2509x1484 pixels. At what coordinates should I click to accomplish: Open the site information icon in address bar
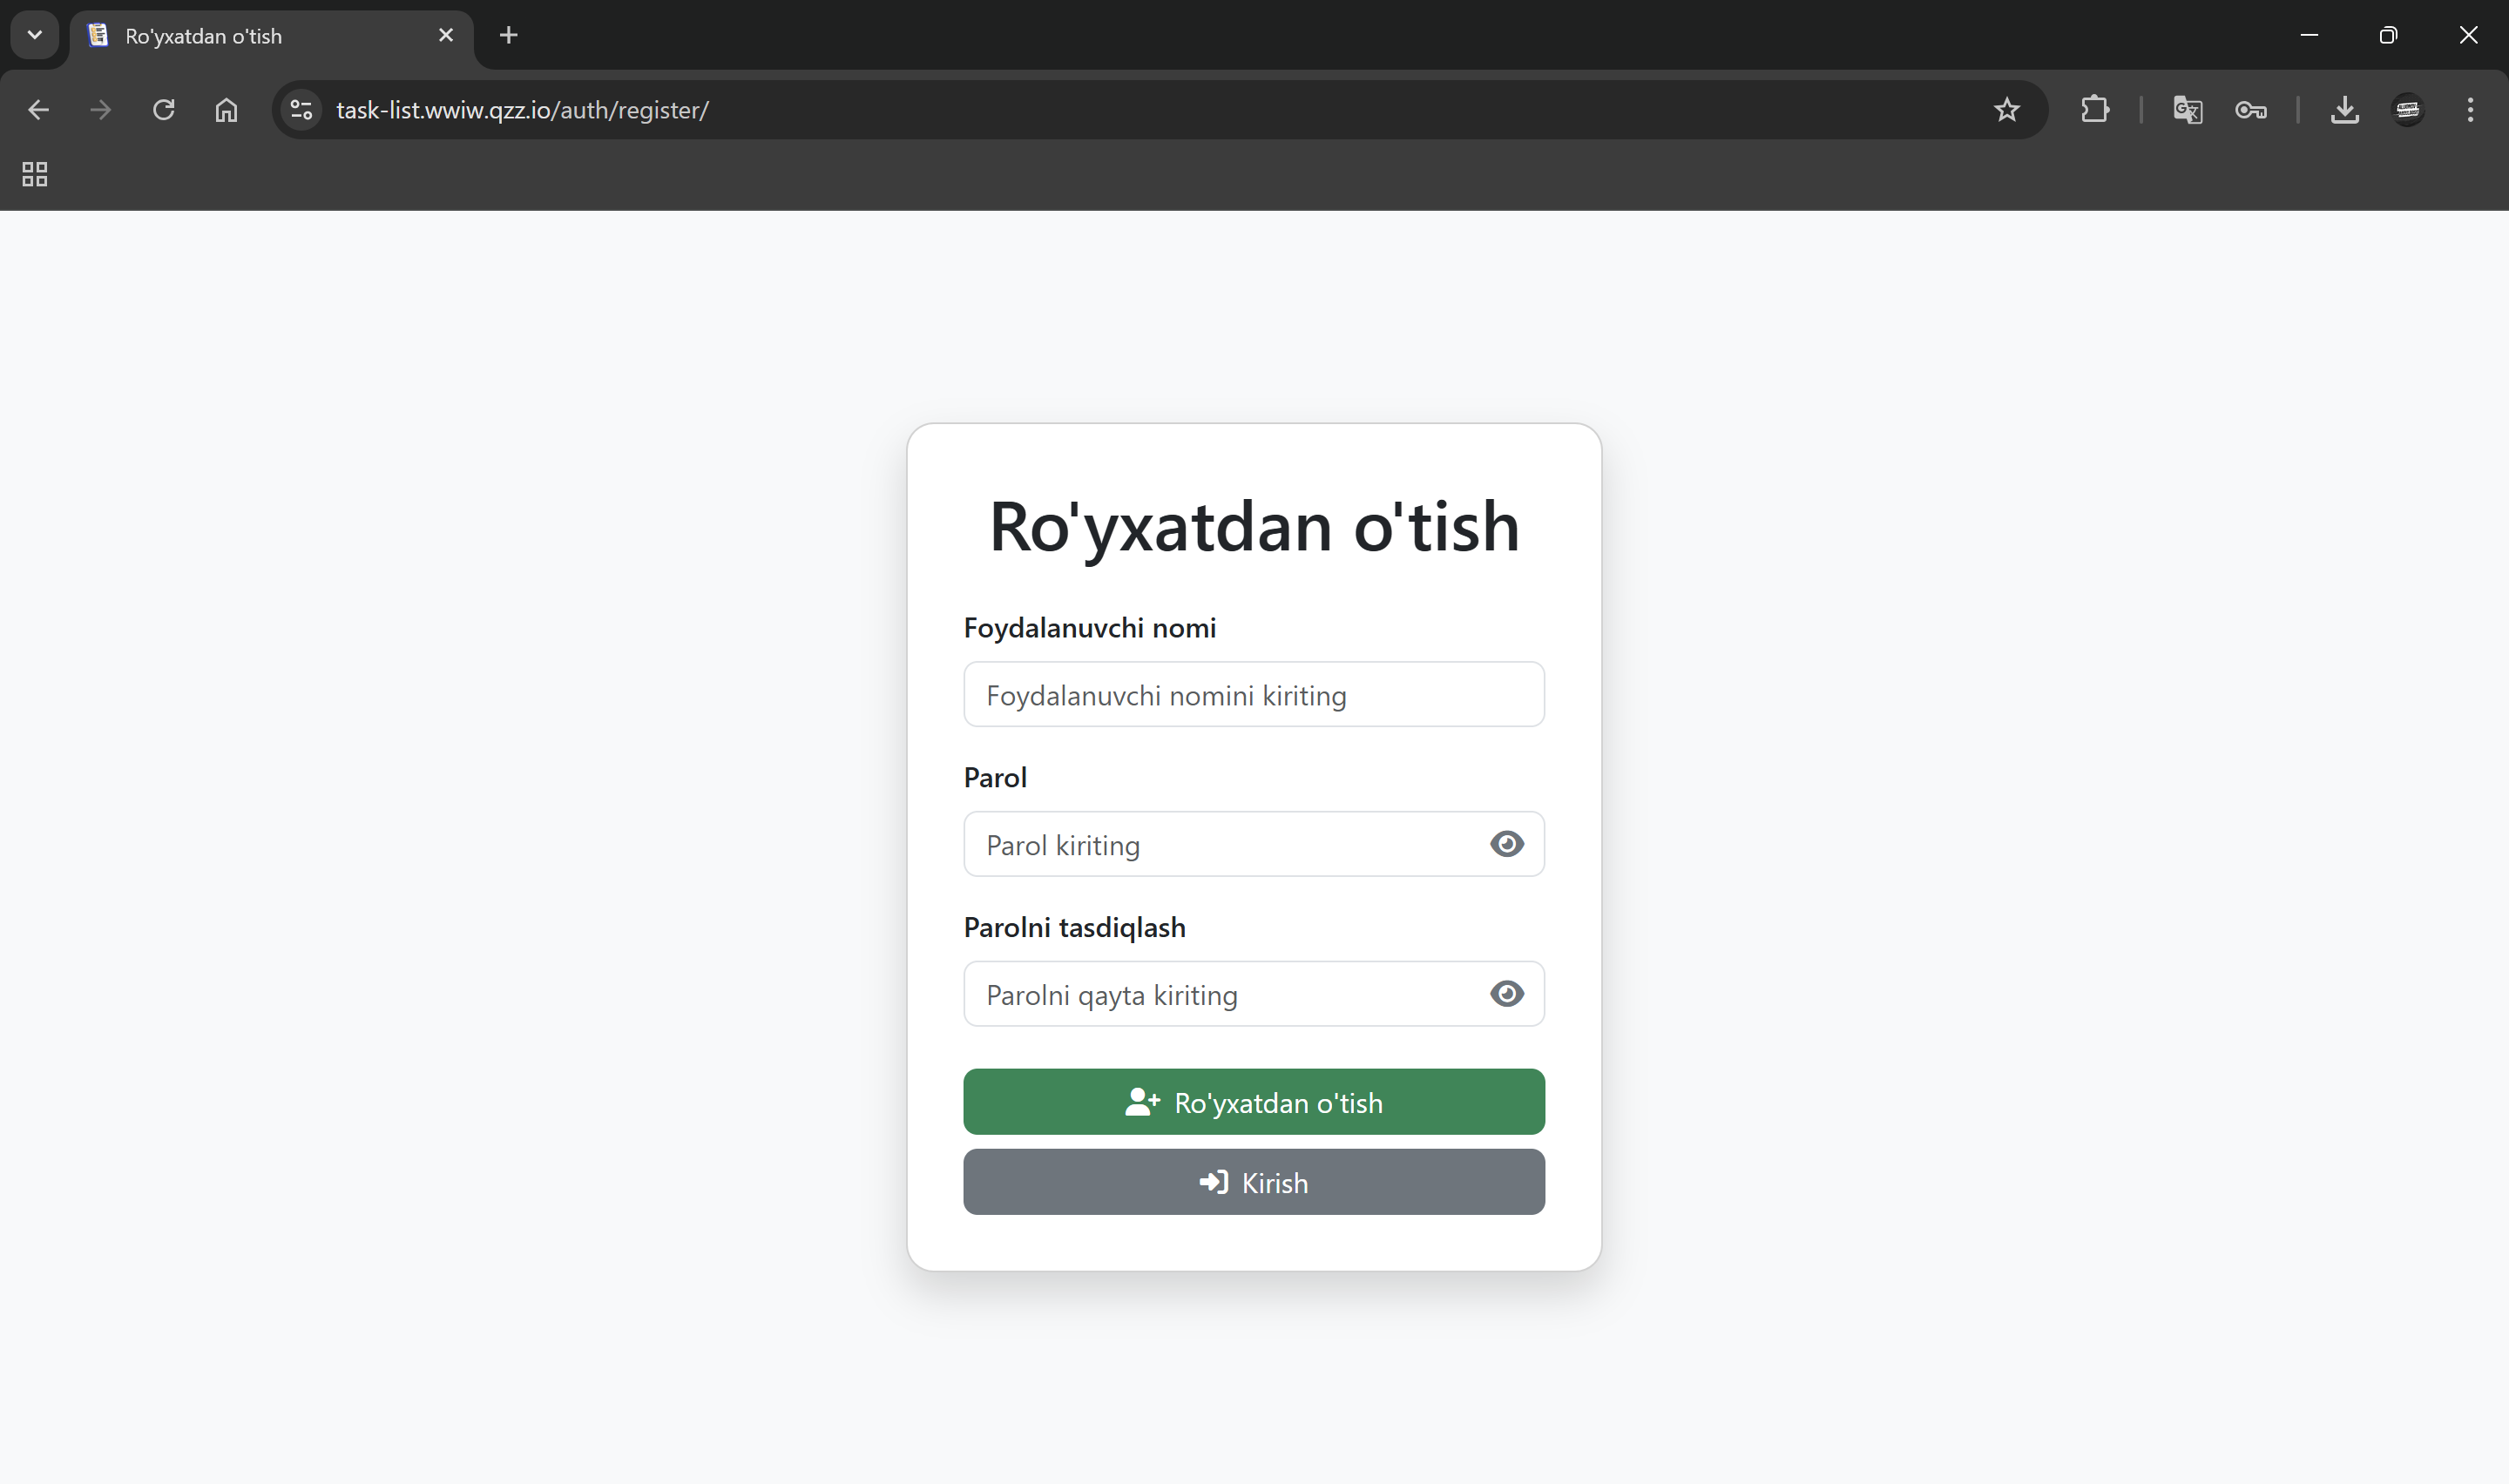[x=301, y=110]
